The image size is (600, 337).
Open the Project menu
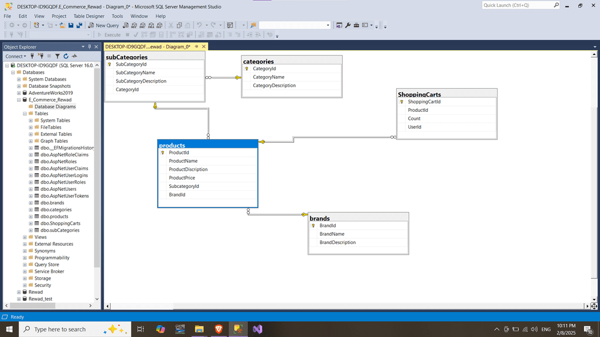(59, 16)
